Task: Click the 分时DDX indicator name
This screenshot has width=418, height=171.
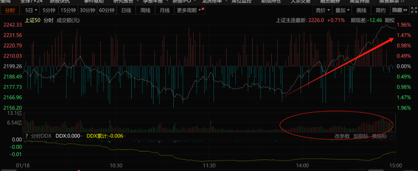Action: (41, 135)
